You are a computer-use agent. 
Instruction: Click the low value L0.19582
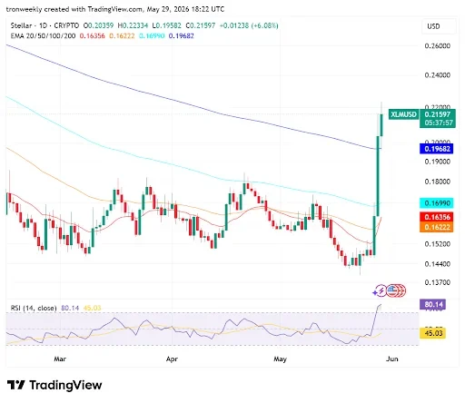[166, 25]
